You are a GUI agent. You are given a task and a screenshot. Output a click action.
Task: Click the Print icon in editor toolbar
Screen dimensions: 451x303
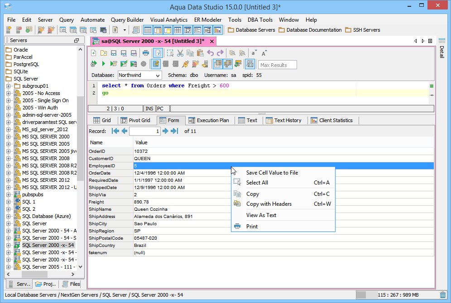146,53
